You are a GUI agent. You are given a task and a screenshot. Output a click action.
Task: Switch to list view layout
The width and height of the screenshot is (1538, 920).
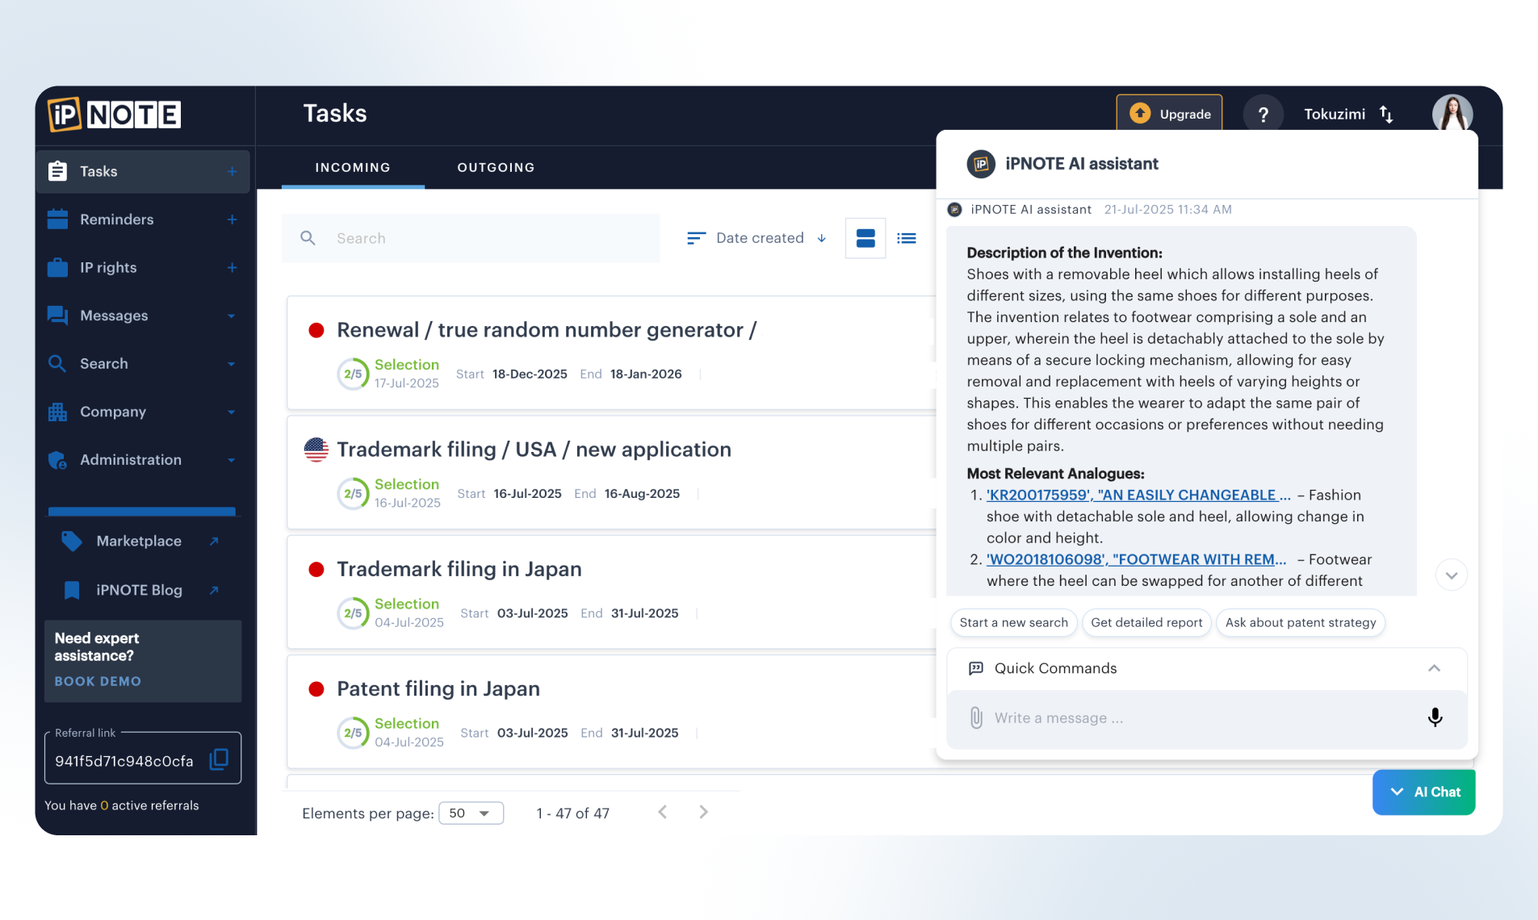coord(907,238)
